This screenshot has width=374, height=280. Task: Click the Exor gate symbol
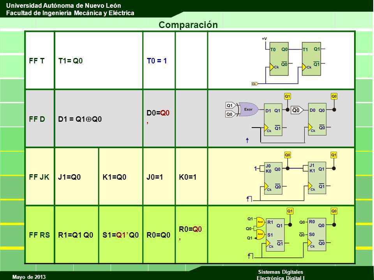[x=248, y=110]
